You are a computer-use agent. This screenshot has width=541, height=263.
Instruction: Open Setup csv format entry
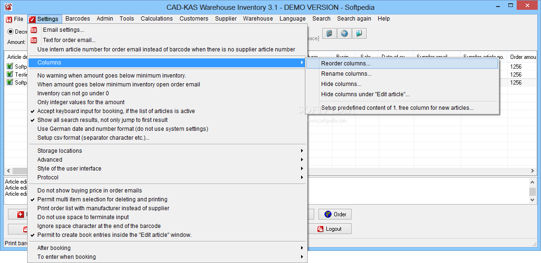pos(167,138)
